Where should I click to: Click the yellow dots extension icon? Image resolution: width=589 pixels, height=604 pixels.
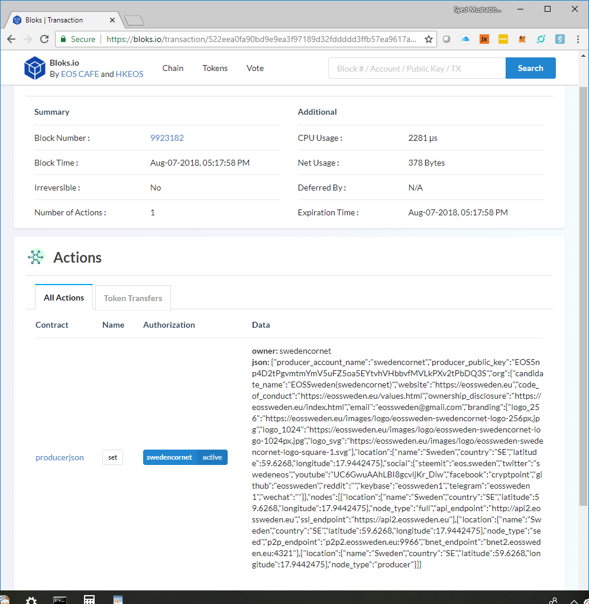click(x=503, y=39)
